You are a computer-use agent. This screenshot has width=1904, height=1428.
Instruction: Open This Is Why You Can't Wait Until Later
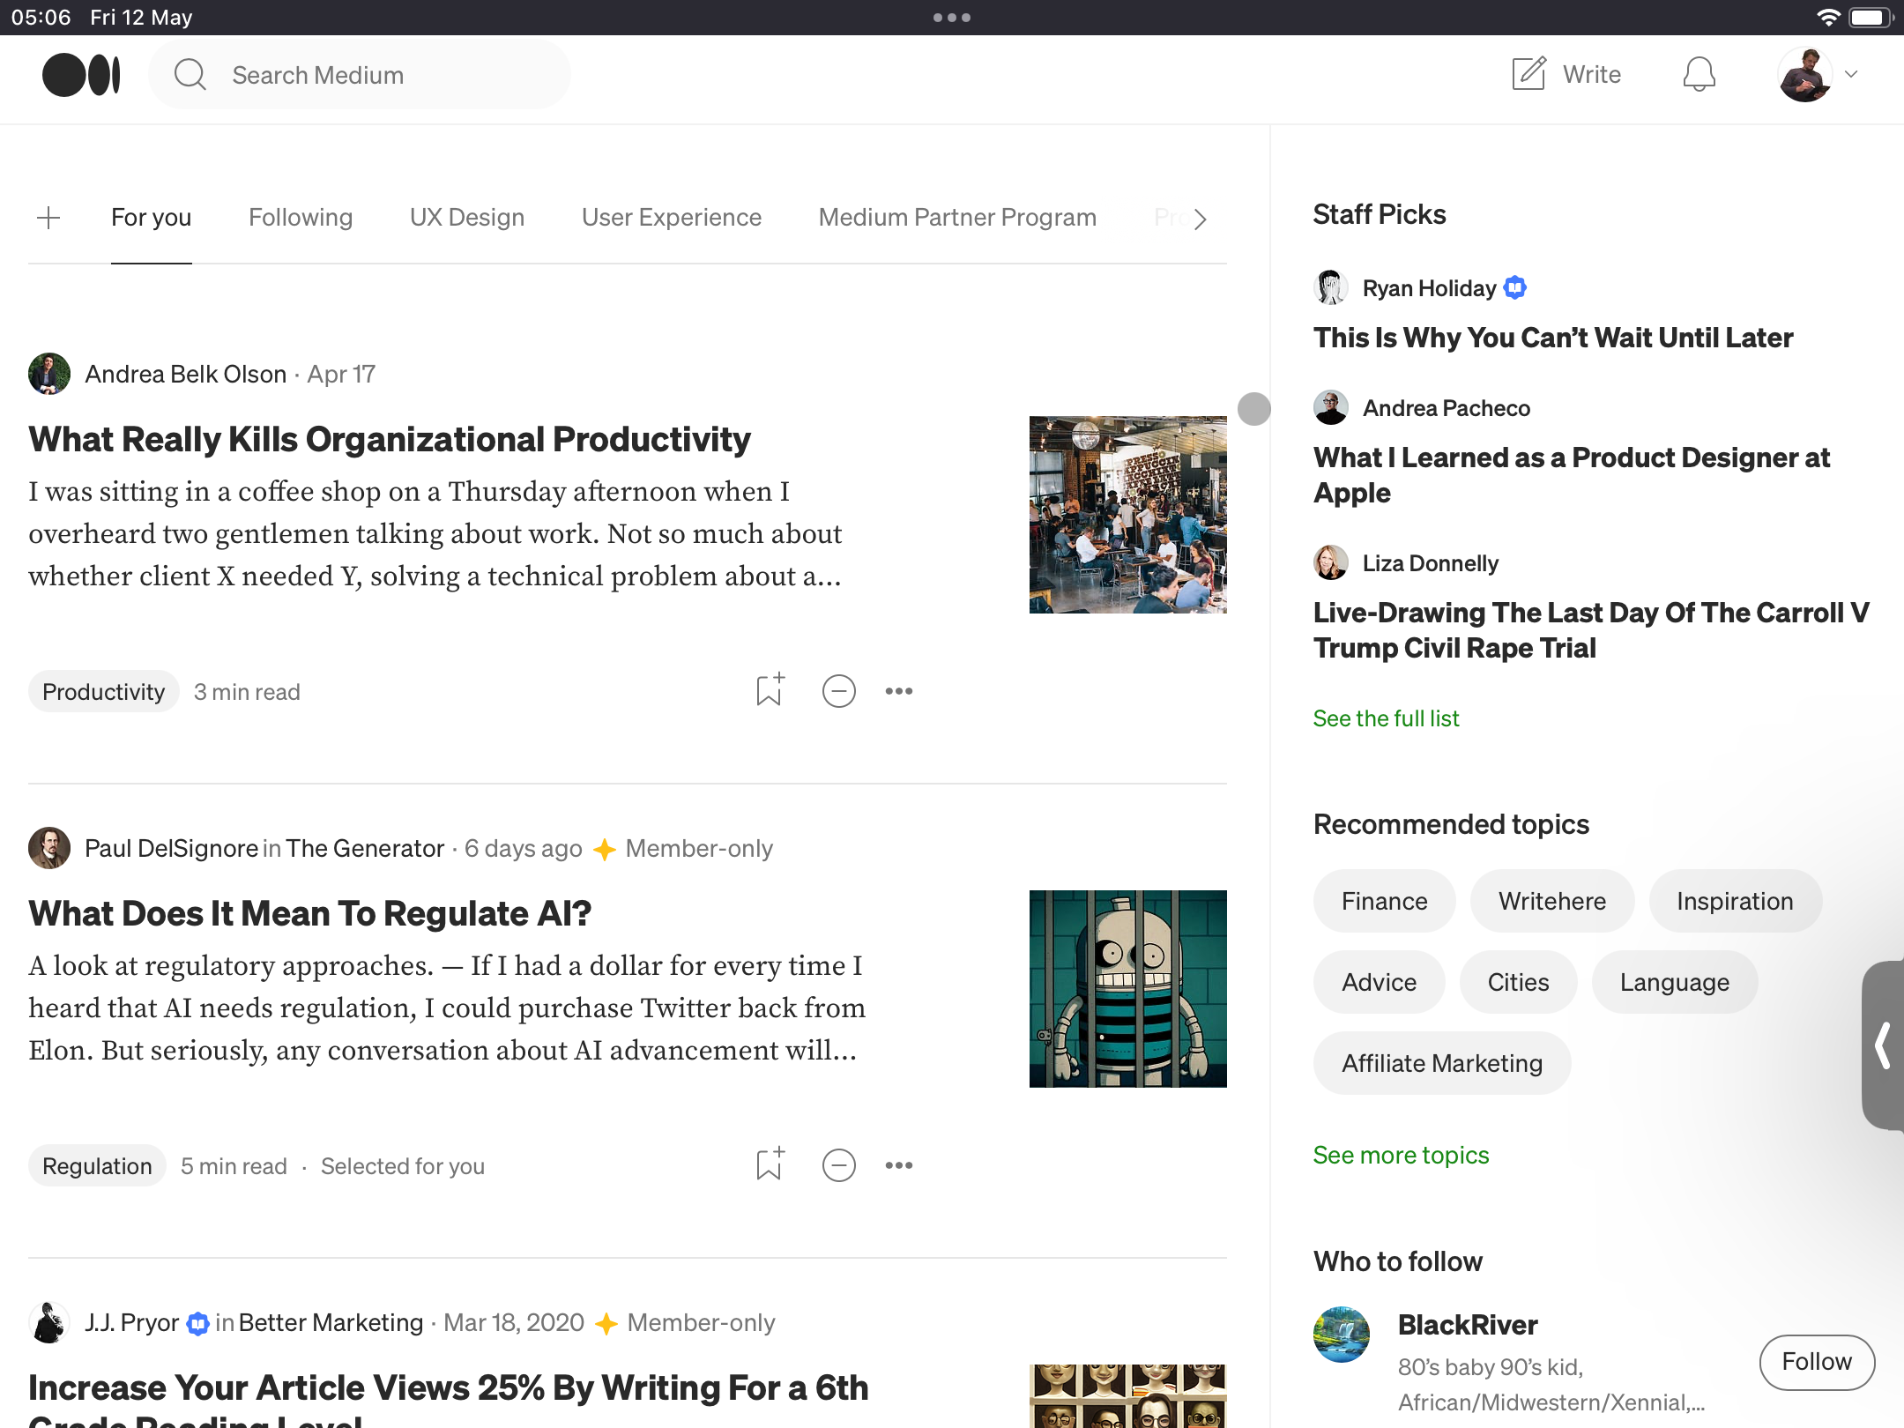point(1553,338)
